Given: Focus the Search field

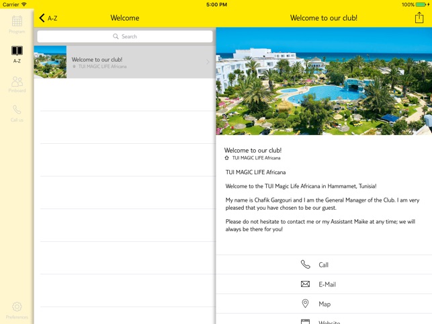Looking at the screenshot, I should coord(125,36).
